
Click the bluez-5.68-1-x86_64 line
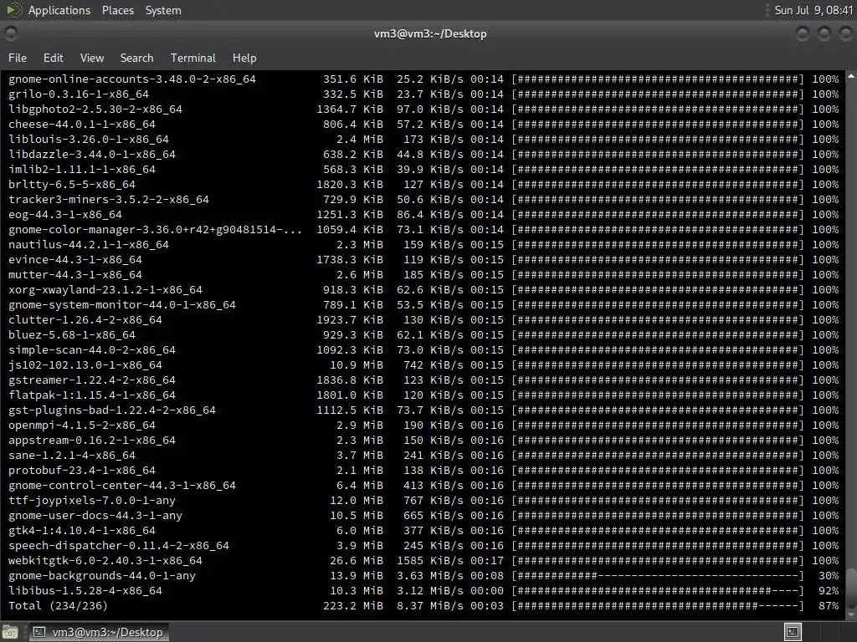pos(423,335)
